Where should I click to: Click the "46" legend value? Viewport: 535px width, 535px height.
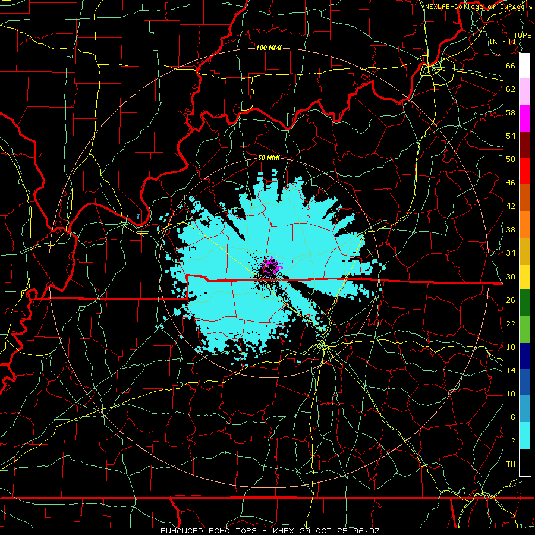click(x=511, y=183)
